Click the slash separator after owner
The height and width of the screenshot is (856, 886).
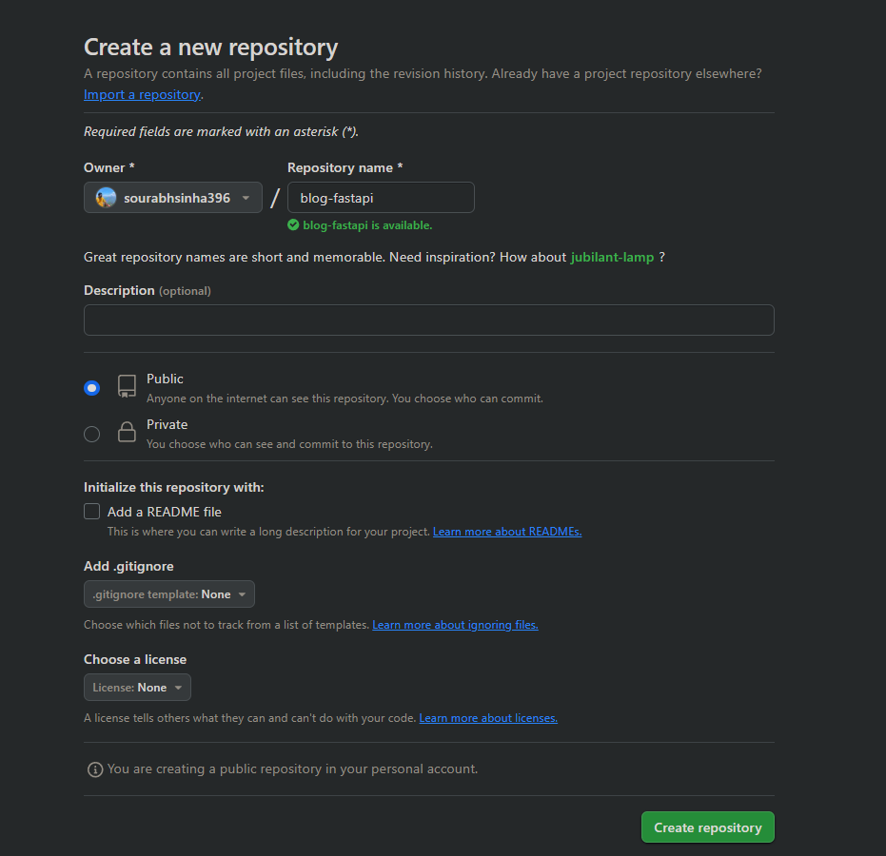coord(275,198)
